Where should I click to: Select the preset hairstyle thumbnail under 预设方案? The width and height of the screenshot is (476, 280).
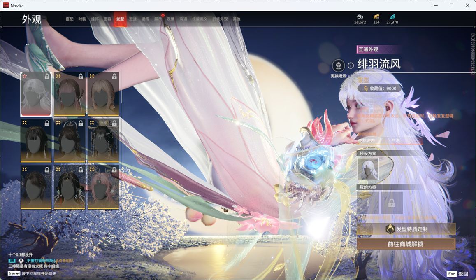(x=368, y=168)
